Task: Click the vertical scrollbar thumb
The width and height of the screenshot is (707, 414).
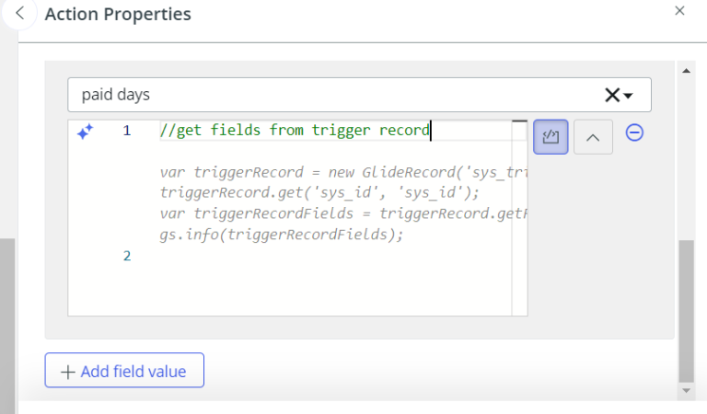Action: pyautogui.click(x=686, y=311)
